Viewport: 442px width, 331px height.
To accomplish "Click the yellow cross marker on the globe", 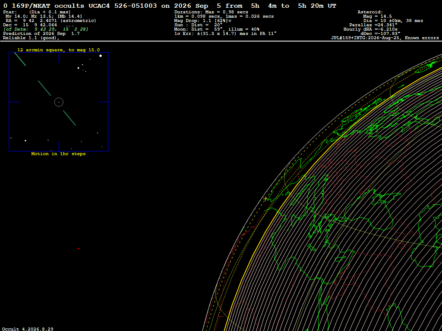I will (x=265, y=199).
